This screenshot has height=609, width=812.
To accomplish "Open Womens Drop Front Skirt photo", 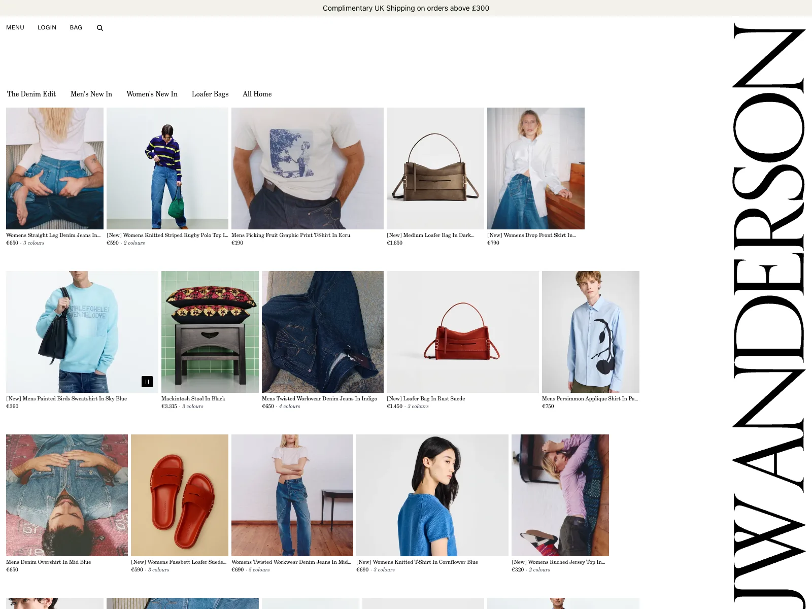I will click(536, 168).
